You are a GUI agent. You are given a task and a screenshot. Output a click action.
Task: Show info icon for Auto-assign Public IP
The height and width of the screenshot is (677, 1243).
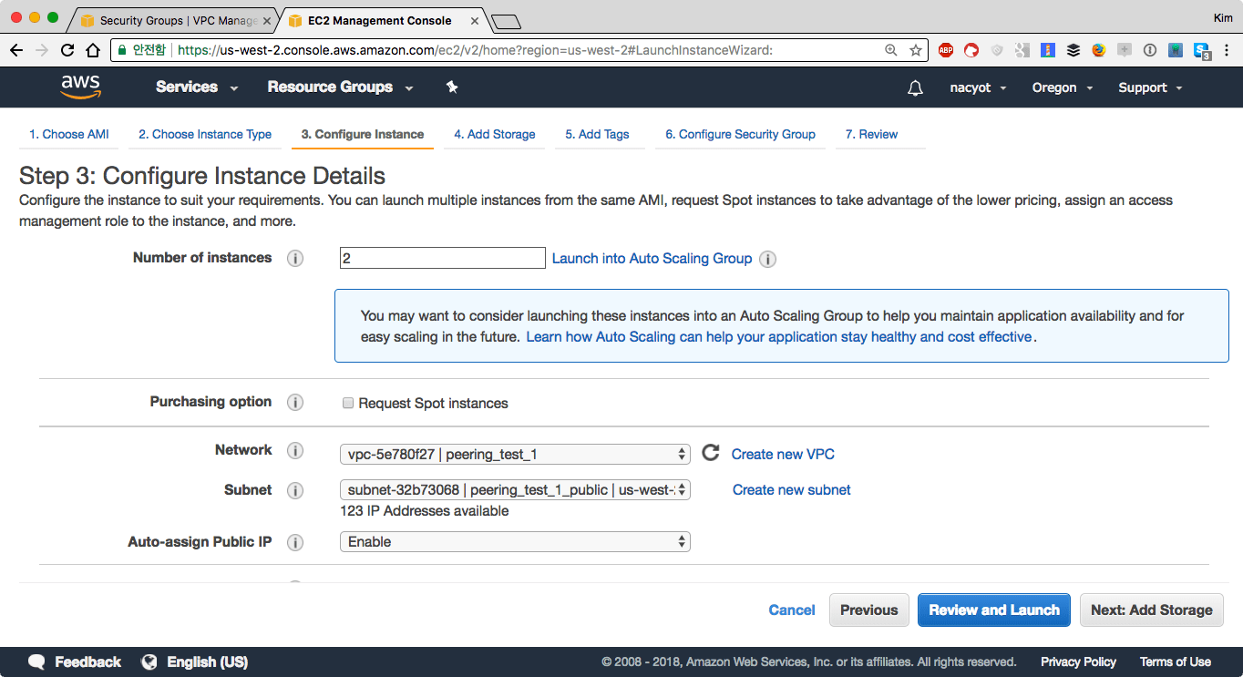pos(295,542)
